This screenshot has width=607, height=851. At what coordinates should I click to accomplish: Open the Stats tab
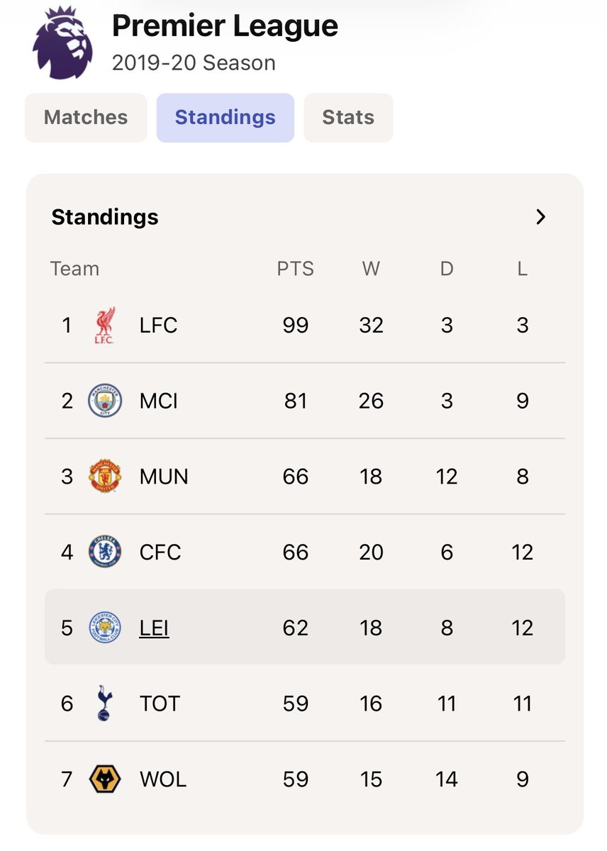[x=348, y=118]
